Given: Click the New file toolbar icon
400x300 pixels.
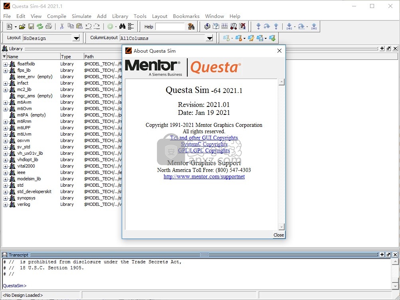Looking at the screenshot, I should pos(10,26).
